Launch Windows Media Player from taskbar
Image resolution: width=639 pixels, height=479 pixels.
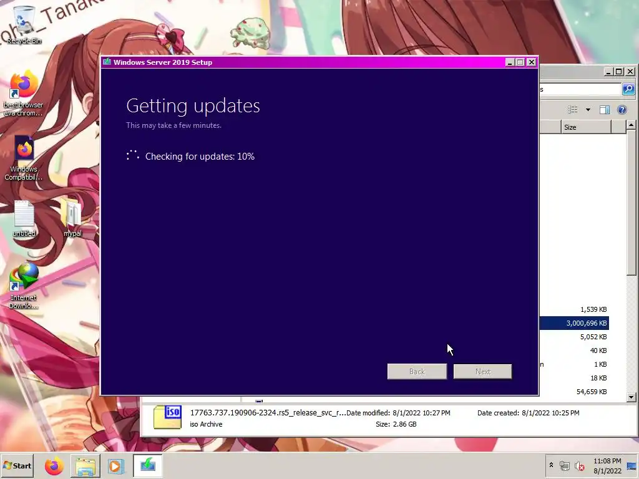click(115, 466)
